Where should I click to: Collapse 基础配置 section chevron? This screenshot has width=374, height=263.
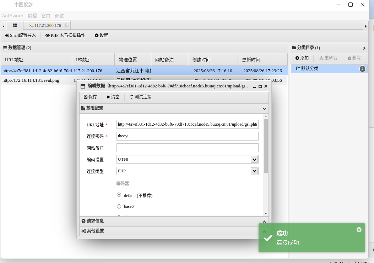[x=264, y=109]
